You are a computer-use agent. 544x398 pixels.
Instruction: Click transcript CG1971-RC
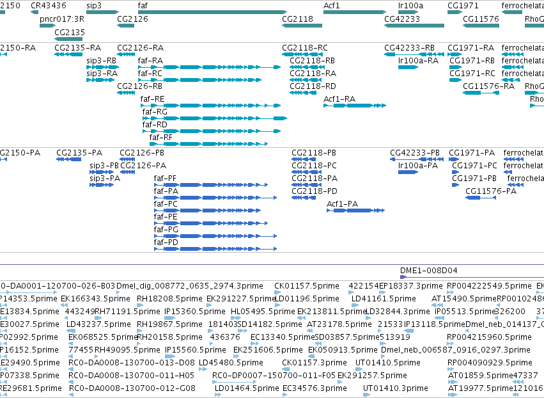click(x=472, y=74)
